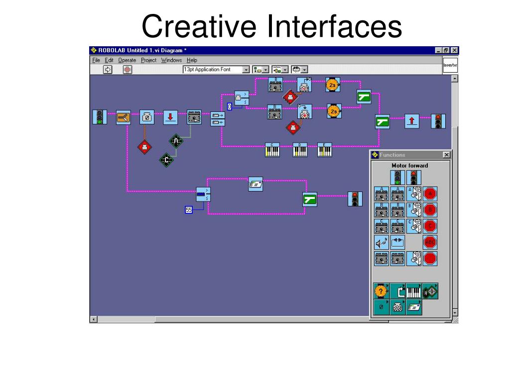Viewport: 510px width, 382px height.
Task: Open the 13pt Application Font dropdown
Action: pos(246,70)
